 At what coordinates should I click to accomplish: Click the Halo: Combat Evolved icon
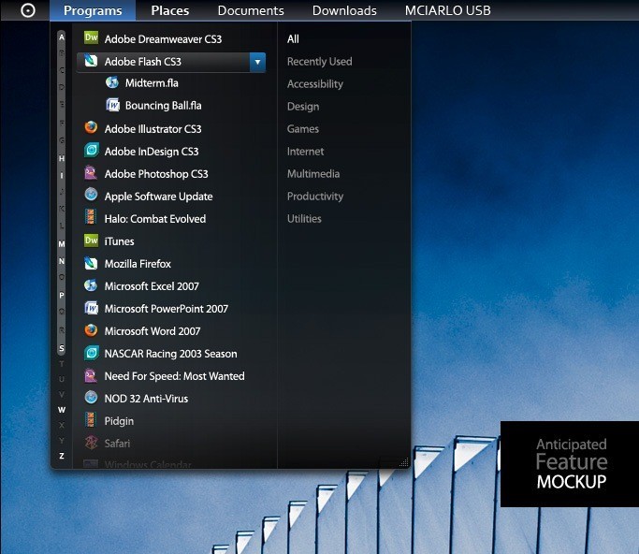[91, 218]
